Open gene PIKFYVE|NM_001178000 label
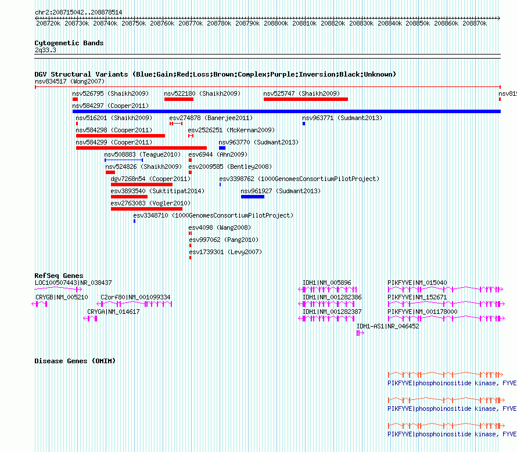 tap(422, 312)
